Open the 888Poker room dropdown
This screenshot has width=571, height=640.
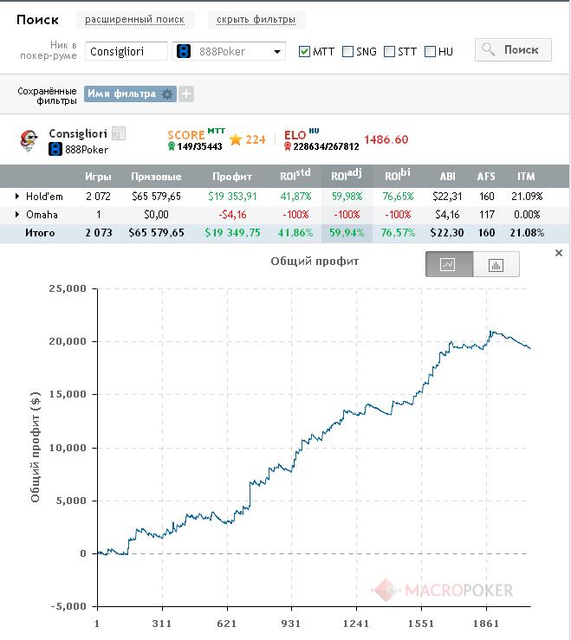229,51
